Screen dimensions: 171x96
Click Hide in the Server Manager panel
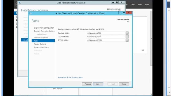(x=142, y=50)
